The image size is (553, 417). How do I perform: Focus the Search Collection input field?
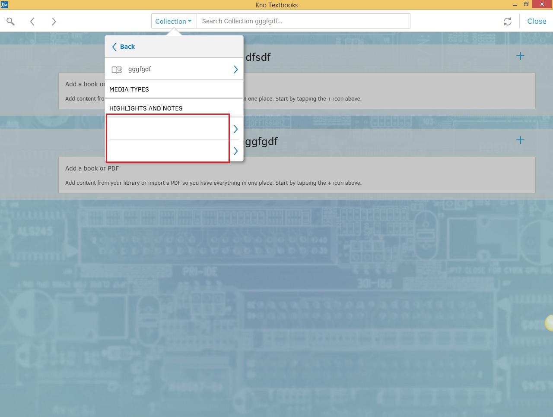(303, 21)
